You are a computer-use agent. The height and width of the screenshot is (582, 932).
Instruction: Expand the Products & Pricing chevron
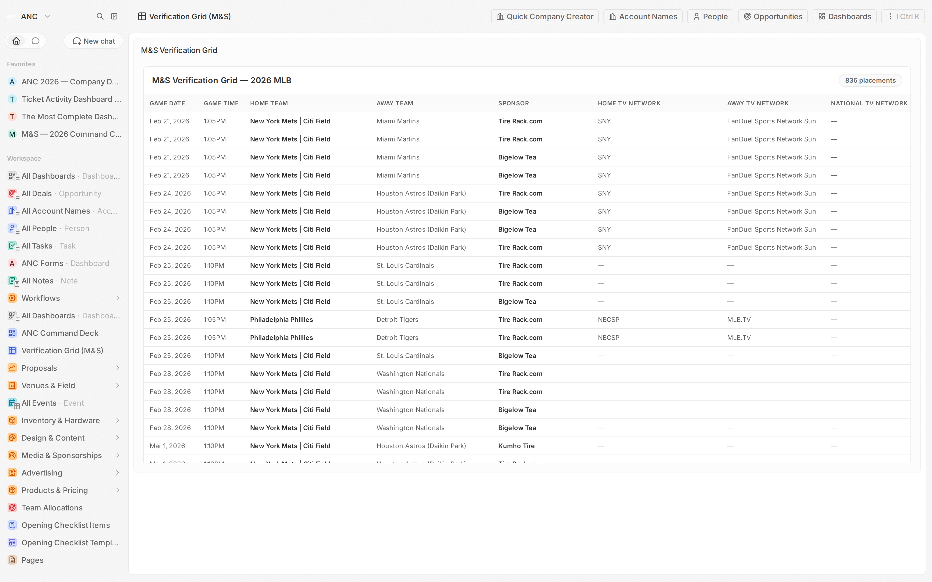[x=118, y=490]
